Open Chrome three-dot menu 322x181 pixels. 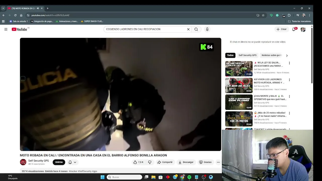[x=309, y=15]
